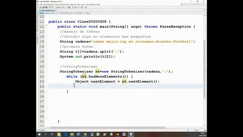
Task: Click the 'Object nextElement' line
Action: [x=117, y=81]
